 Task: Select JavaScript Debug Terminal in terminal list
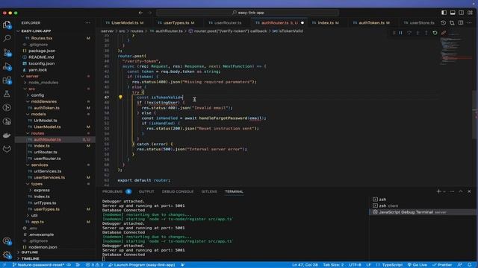[422, 212]
